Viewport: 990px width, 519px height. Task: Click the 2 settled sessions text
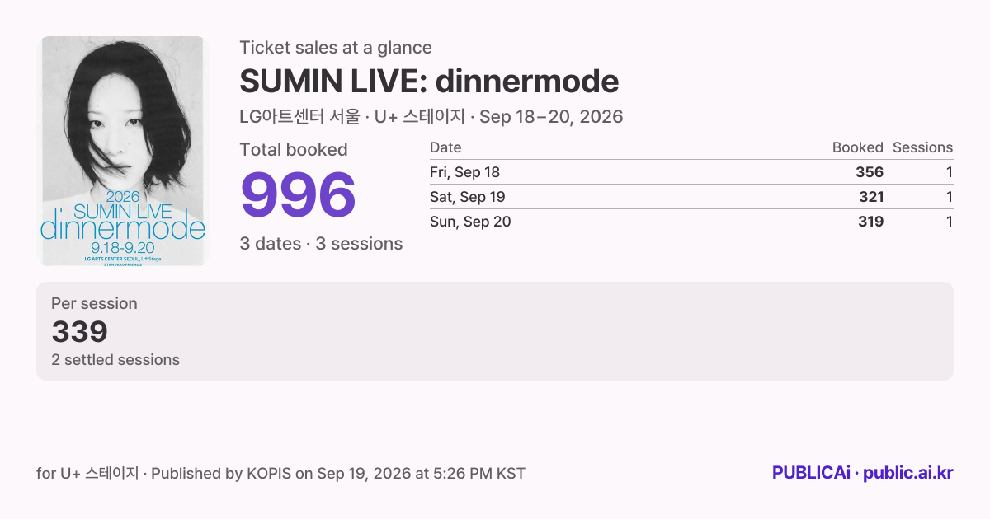click(x=115, y=360)
